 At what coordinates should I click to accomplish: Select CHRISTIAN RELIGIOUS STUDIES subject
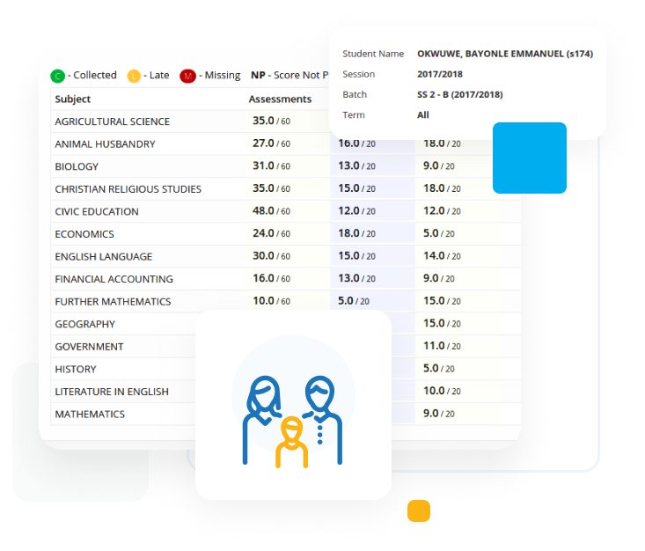[285, 189]
